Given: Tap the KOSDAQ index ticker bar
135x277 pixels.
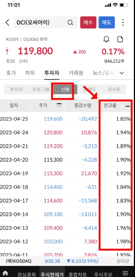Looking at the screenshot, I should click(x=67, y=261).
